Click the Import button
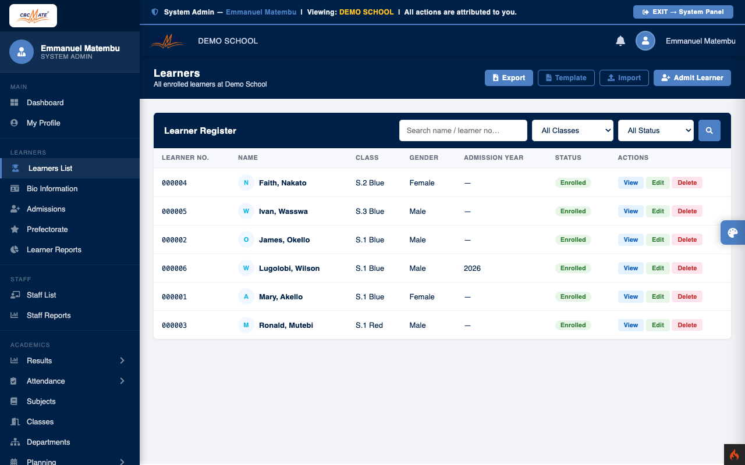 [x=624, y=78]
